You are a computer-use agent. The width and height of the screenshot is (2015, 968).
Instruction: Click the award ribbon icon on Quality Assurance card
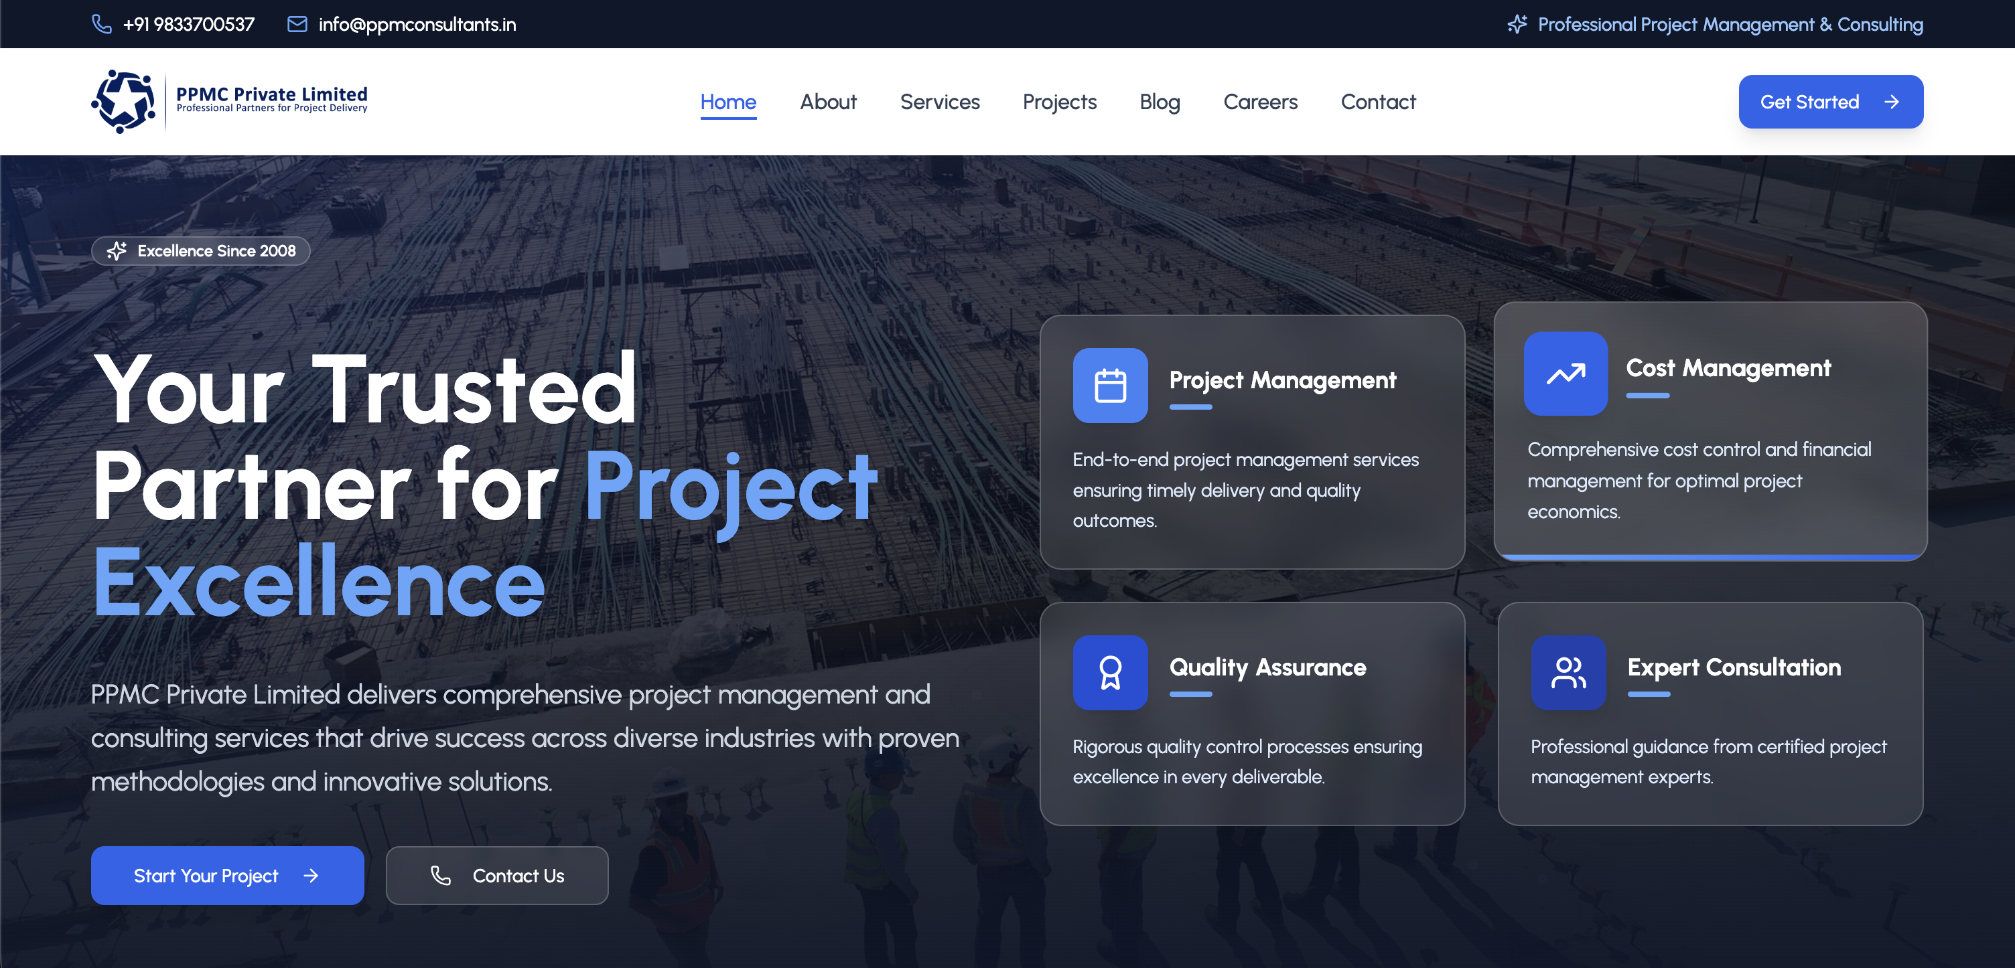click(1109, 672)
